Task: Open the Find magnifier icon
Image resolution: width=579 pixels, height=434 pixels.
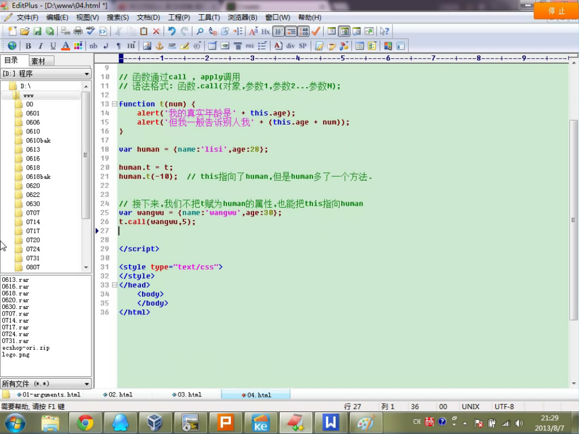Action: coord(200,32)
